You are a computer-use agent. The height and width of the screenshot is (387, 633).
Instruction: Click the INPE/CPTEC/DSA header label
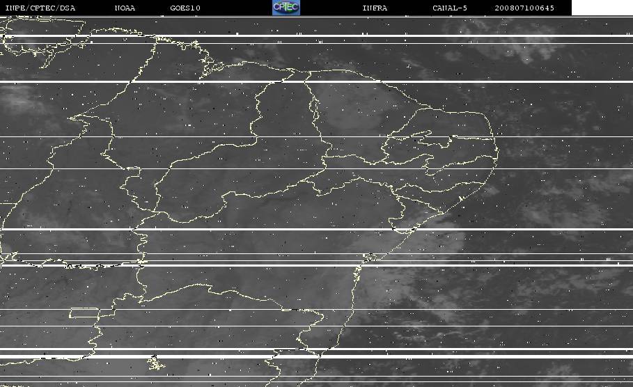(40, 8)
